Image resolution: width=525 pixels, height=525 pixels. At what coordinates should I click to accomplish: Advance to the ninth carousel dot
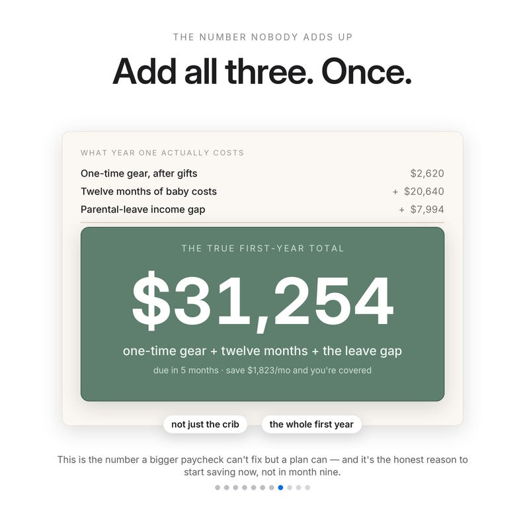point(290,487)
